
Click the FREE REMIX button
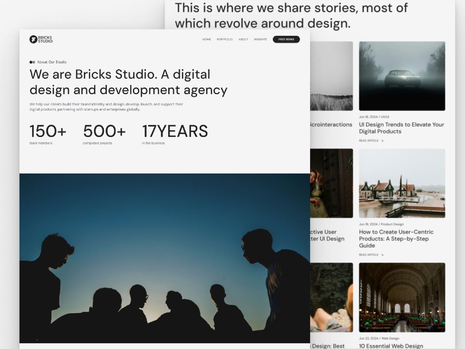286,39
